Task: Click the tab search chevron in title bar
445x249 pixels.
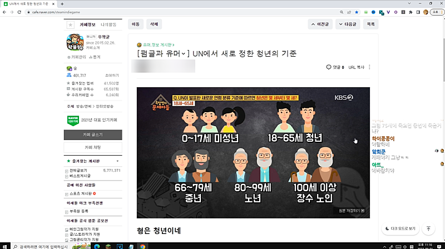Action: pos(409,3)
